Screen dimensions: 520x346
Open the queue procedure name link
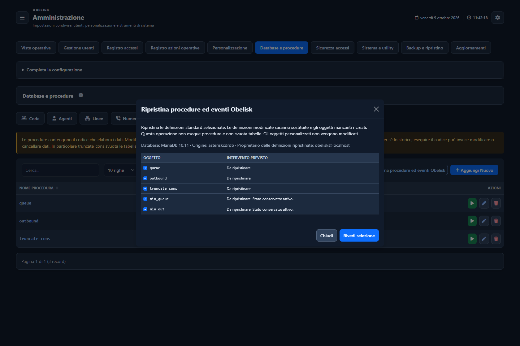click(x=25, y=203)
